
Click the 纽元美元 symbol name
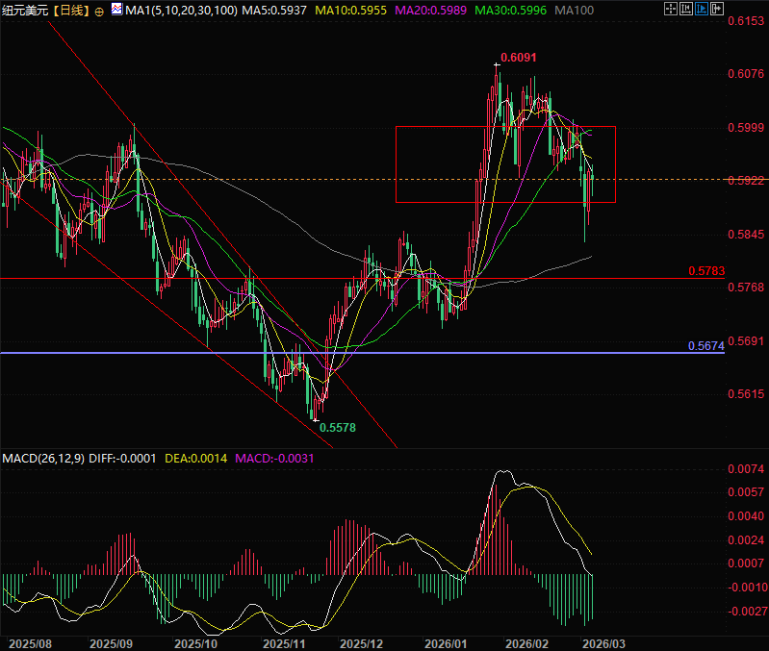pos(26,11)
